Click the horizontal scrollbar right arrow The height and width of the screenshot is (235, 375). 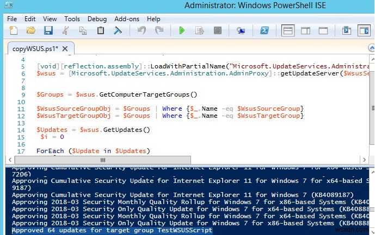pyautogui.click(x=364, y=160)
